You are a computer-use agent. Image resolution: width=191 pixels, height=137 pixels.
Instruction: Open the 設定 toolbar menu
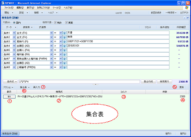23,12
